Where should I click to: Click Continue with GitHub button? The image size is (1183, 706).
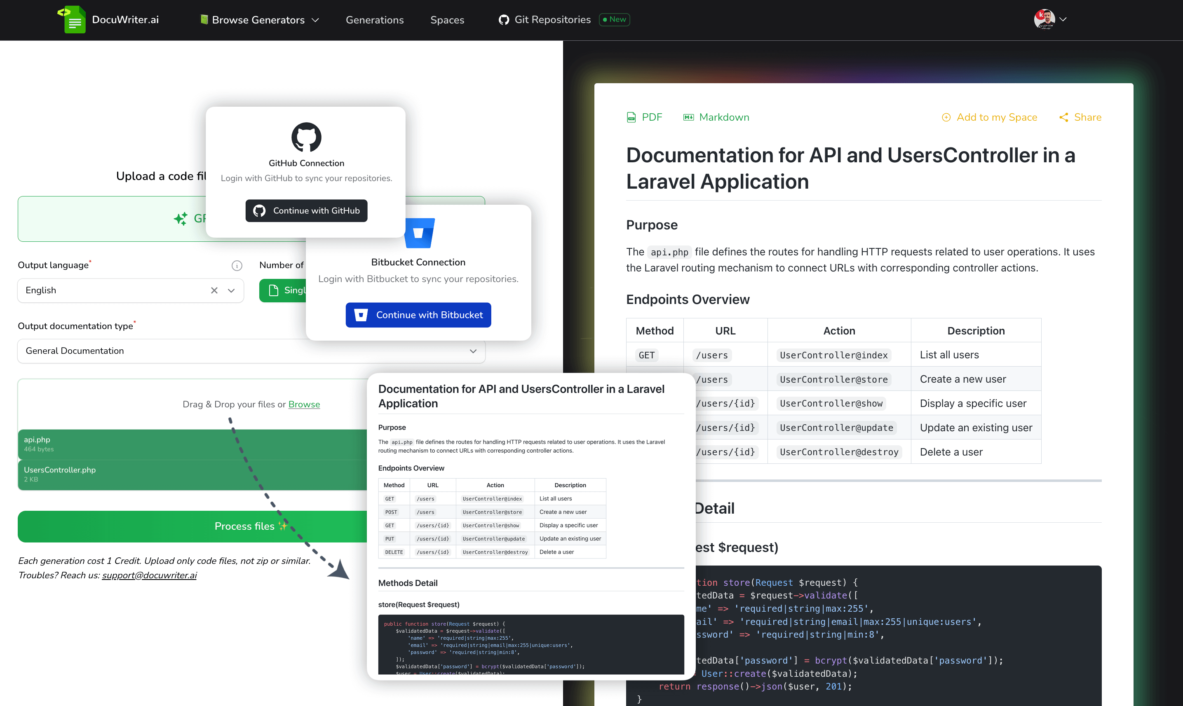pos(305,210)
